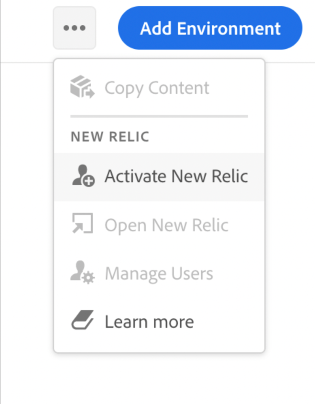Click the book icon beside Learn more
The height and width of the screenshot is (404, 315).
coord(82,320)
